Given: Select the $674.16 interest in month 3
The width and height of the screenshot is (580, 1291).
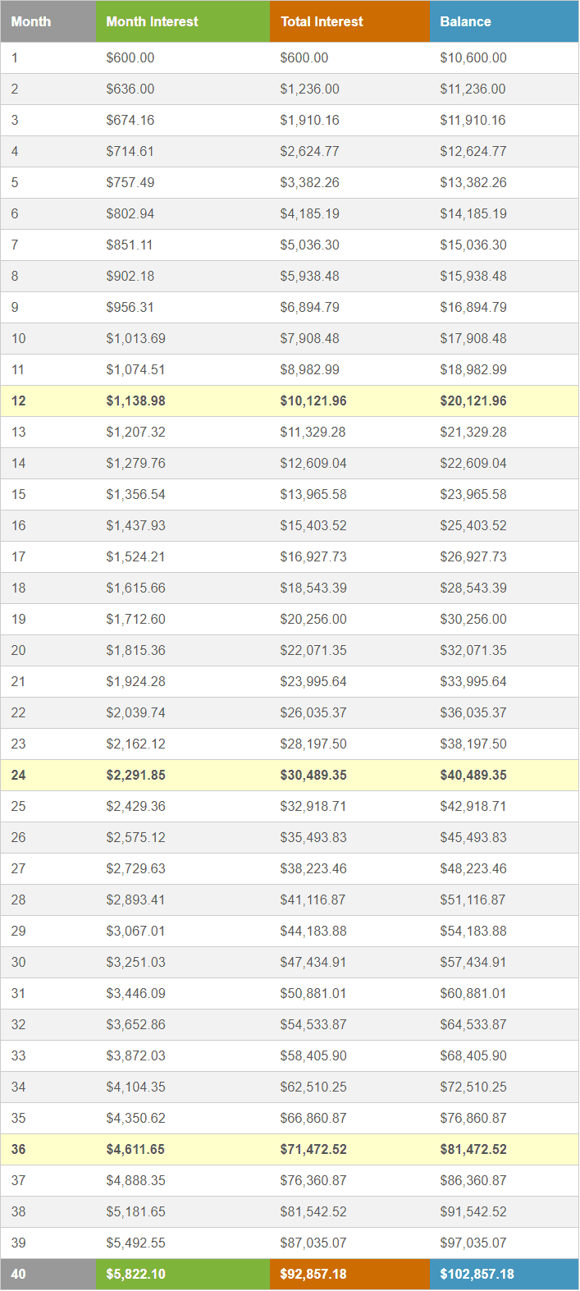Looking at the screenshot, I should (x=130, y=121).
